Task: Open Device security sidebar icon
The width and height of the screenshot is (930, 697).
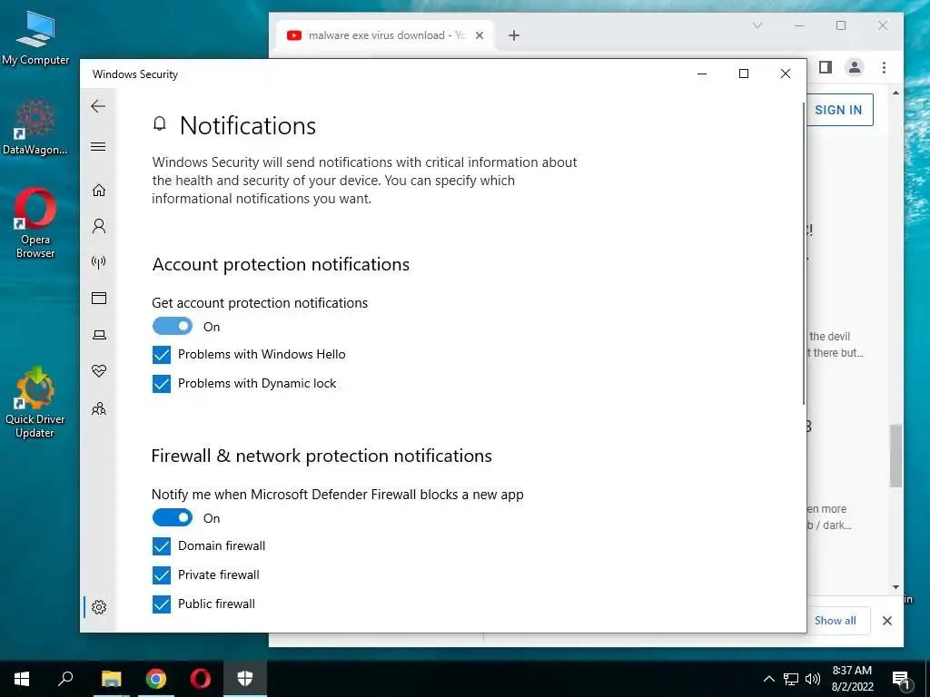Action: [x=99, y=335]
